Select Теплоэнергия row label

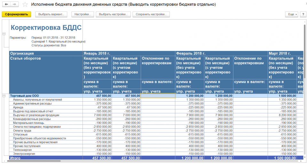(x=22, y=150)
